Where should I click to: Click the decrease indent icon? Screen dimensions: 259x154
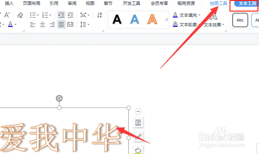click(61, 15)
